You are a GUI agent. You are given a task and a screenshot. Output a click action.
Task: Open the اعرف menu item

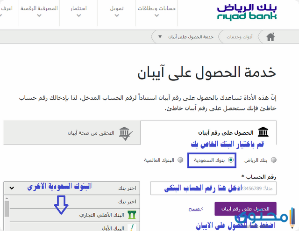6,11
